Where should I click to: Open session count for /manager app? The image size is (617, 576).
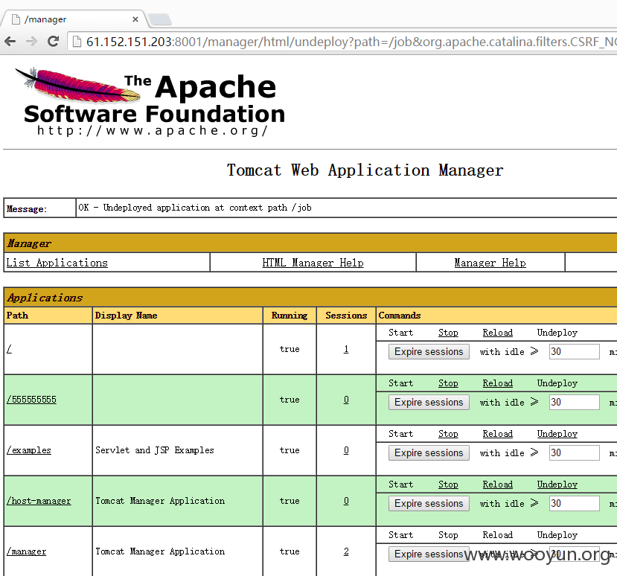(x=346, y=551)
